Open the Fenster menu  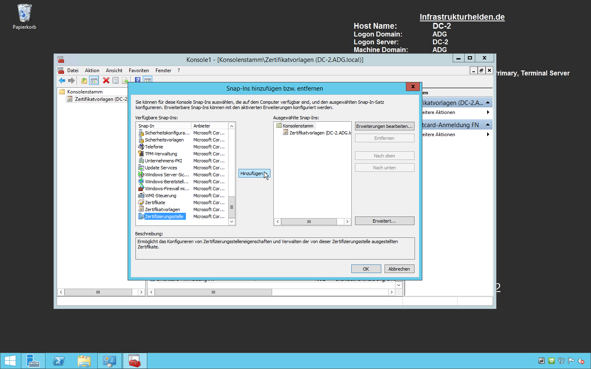(163, 71)
